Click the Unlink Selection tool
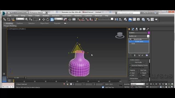 8,19
